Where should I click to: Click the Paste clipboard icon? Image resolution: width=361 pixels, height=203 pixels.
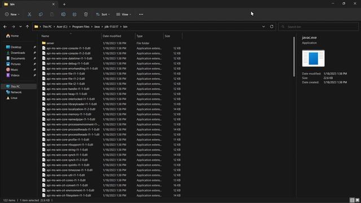point(52,14)
